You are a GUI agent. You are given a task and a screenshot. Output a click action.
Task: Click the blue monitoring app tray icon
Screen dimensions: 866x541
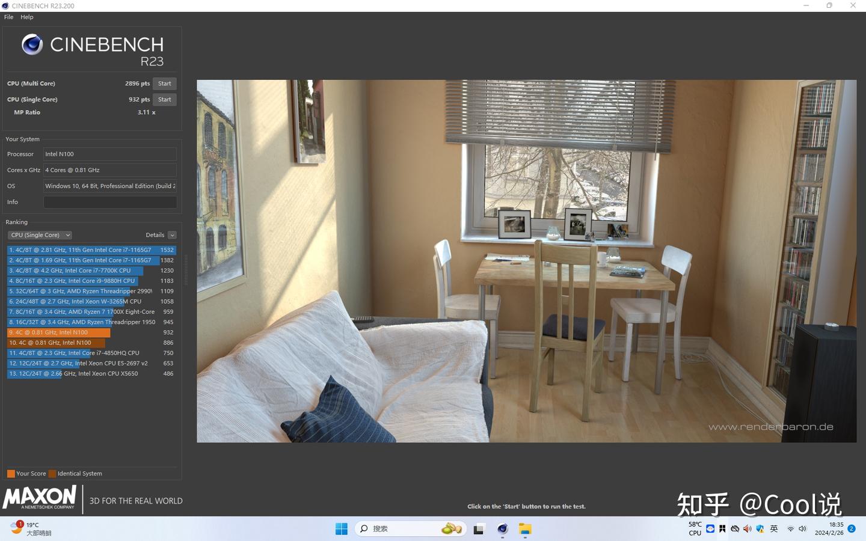pos(710,529)
